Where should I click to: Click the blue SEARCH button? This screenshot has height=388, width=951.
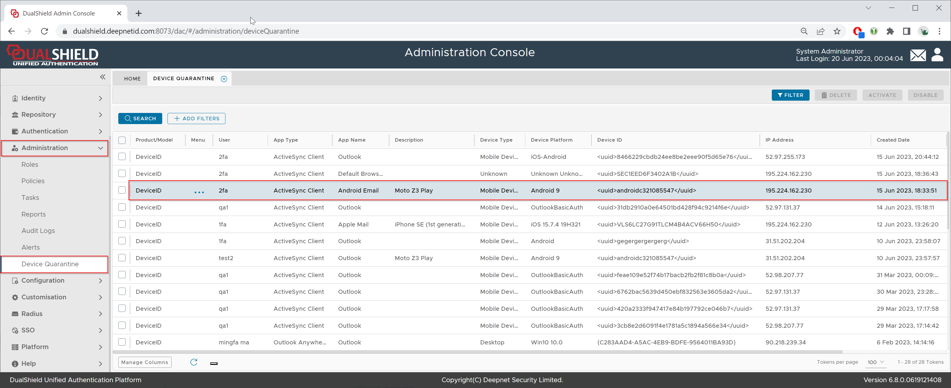(140, 119)
